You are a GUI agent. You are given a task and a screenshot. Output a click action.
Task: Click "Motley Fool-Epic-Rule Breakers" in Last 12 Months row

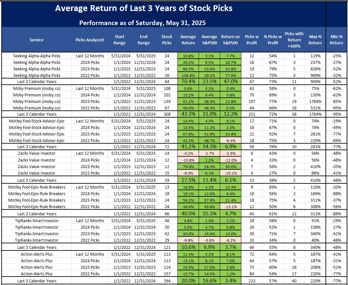coord(37,187)
